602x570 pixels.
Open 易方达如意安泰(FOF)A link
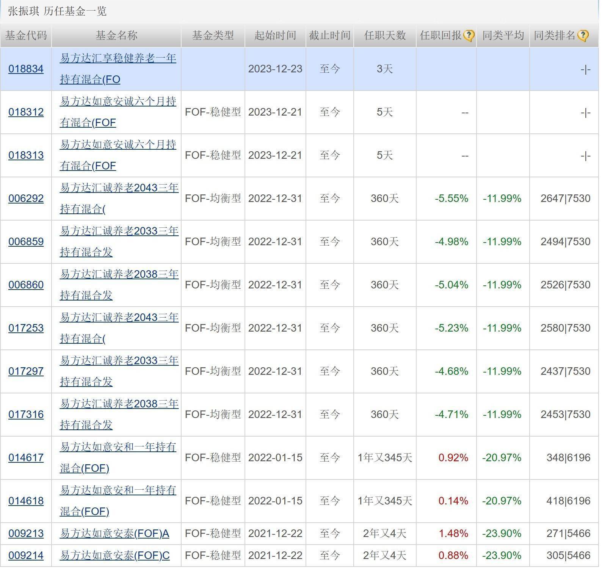tap(114, 534)
